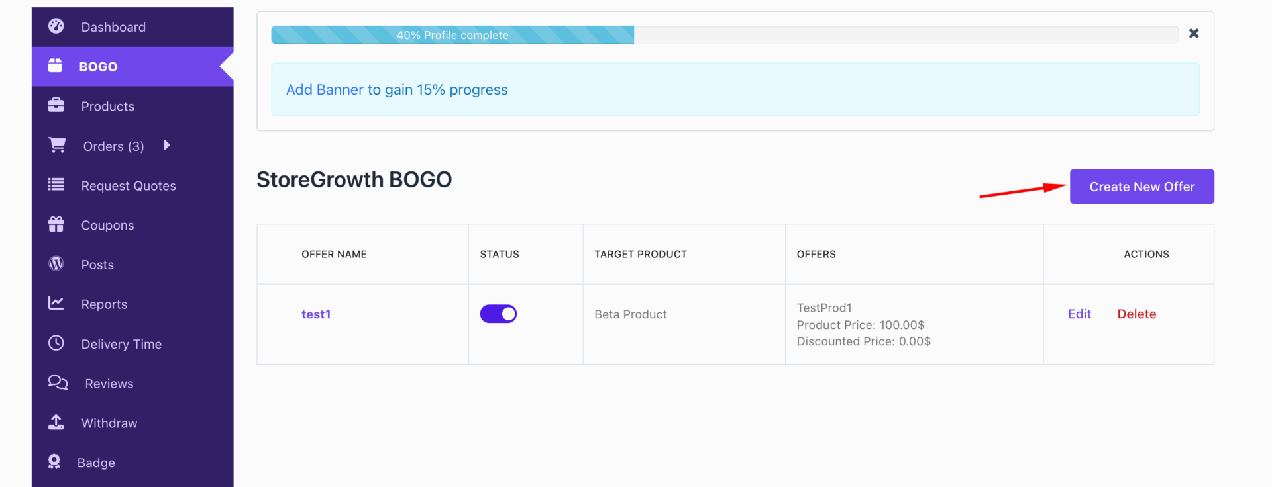1272x487 pixels.
Task: Go to Reviews menu item
Action: point(132,384)
